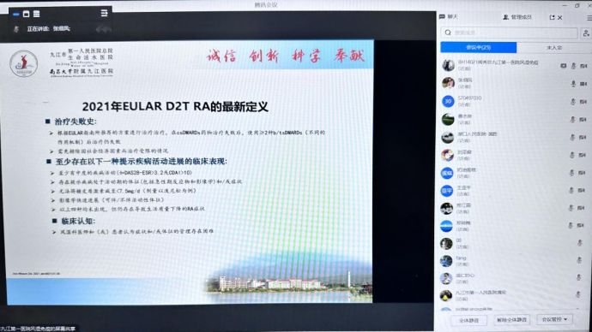The image size is (592, 332).
Task: Click the member search field
Action: 509,33
